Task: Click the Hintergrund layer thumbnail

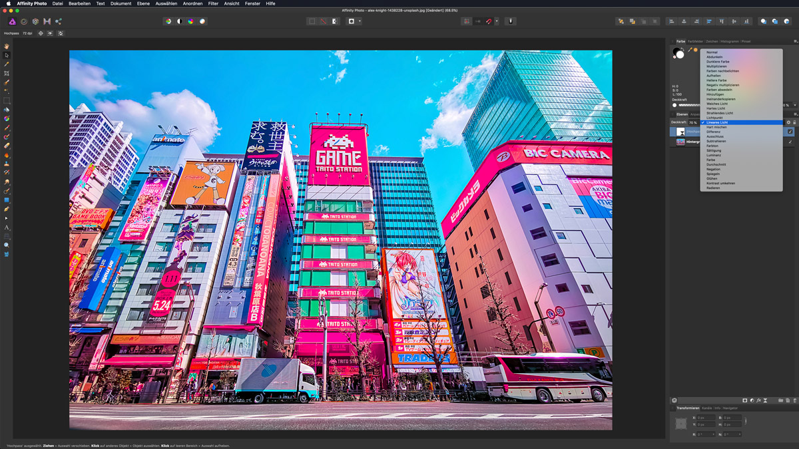Action: (680, 142)
